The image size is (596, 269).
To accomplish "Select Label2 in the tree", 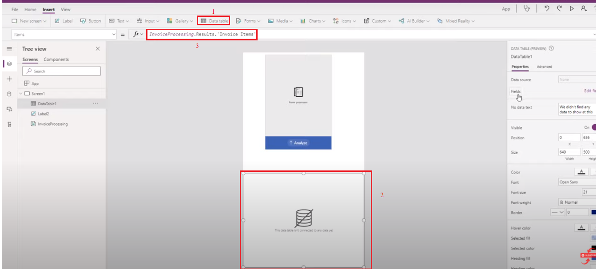I will (x=43, y=114).
